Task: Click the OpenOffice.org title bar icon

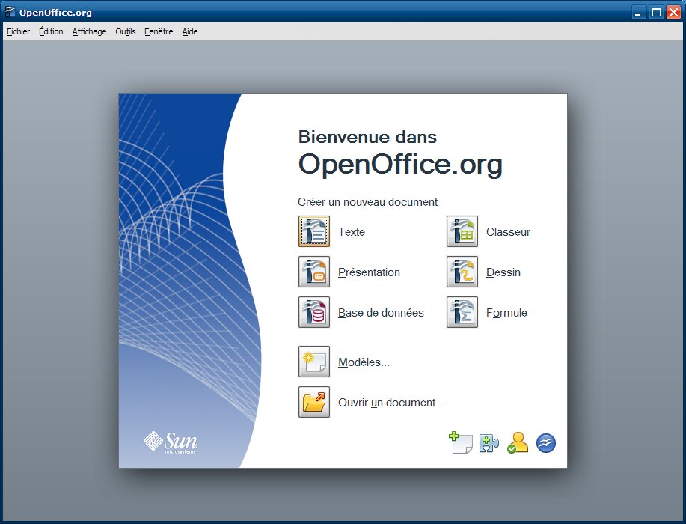Action: tap(10, 12)
